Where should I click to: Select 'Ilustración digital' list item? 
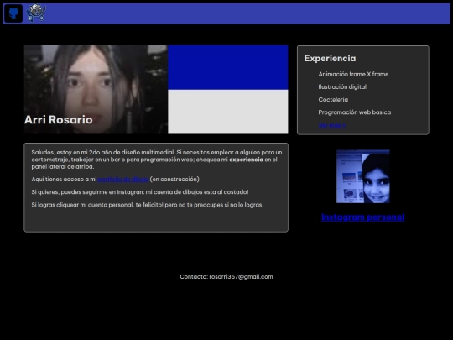tap(342, 87)
